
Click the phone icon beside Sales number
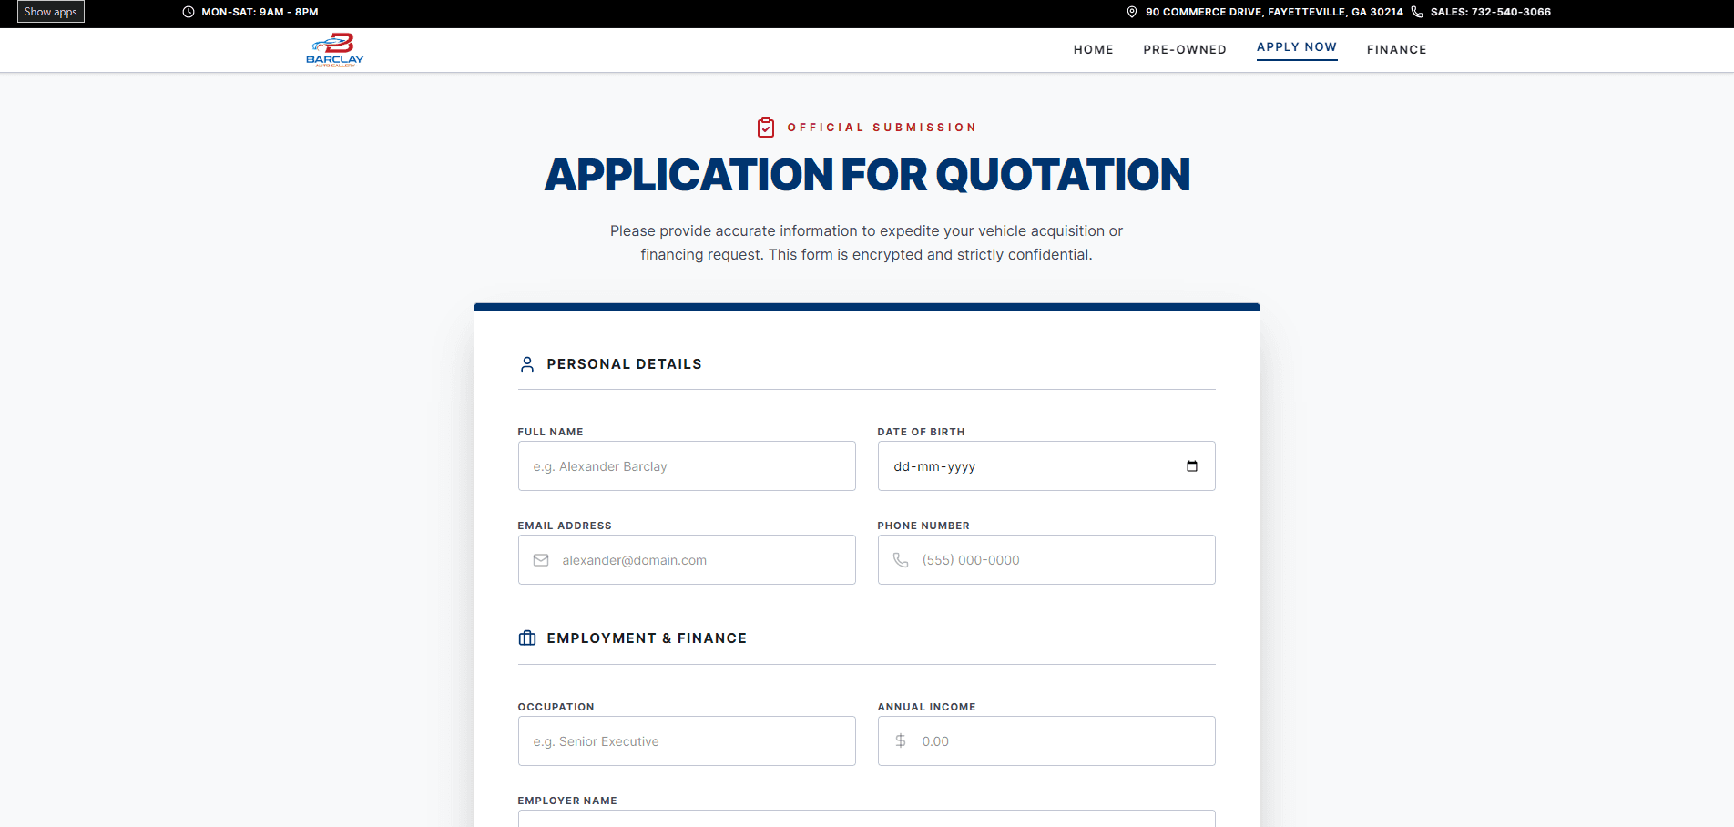[1417, 12]
